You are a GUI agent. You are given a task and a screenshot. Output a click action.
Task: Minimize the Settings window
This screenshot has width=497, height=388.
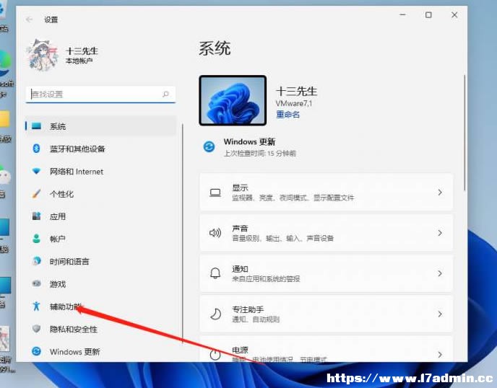(402, 15)
